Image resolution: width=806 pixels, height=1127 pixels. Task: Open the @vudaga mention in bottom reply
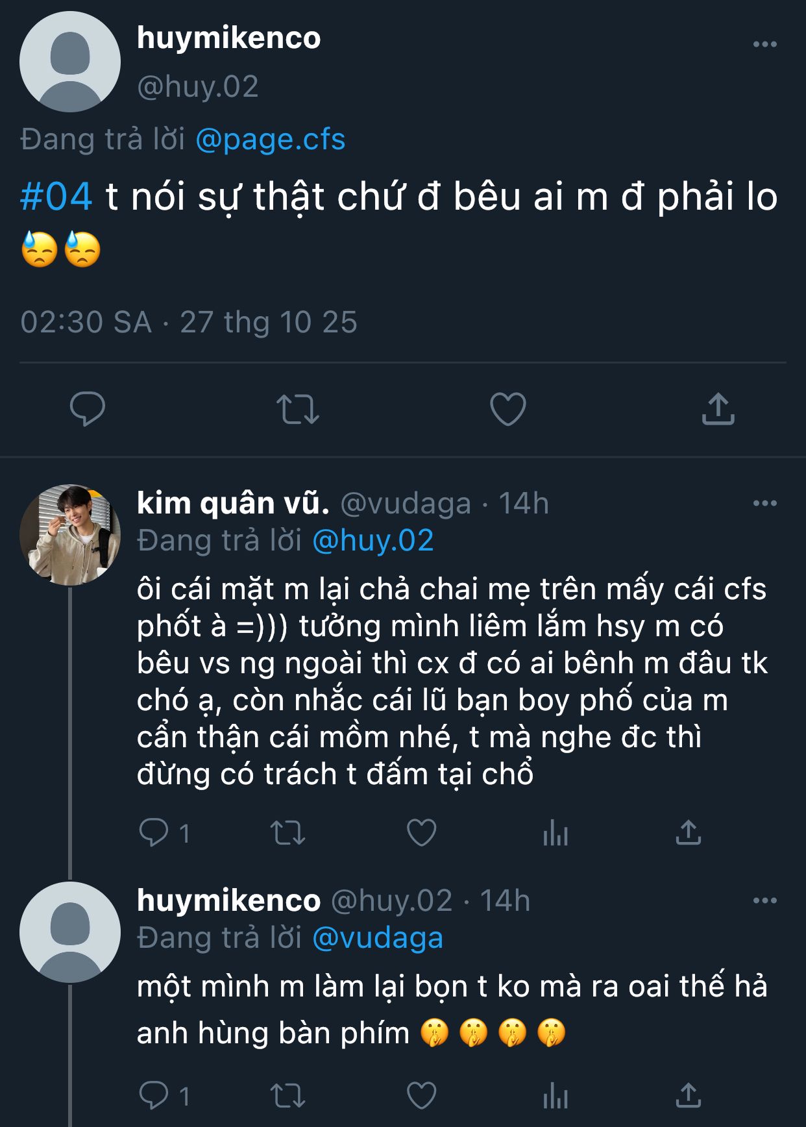[x=378, y=938]
